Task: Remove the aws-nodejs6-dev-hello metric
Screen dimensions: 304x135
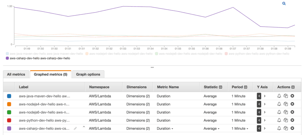Action: coord(292,112)
